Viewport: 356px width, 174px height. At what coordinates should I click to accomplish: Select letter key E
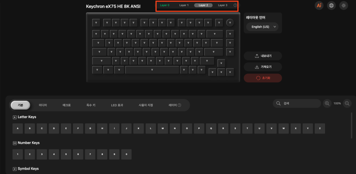[66, 128]
